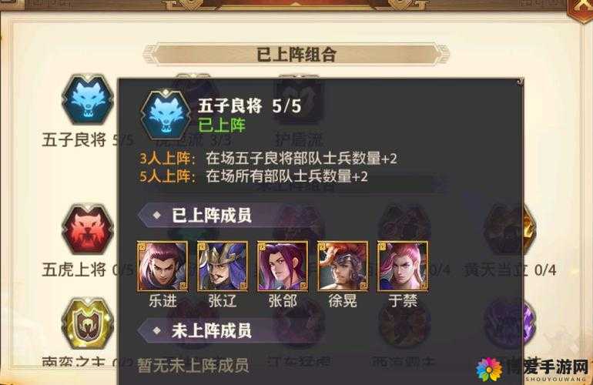The image size is (593, 385).
Task: Select the golden shield 南蛮之主 combo icon
Action: (88, 323)
